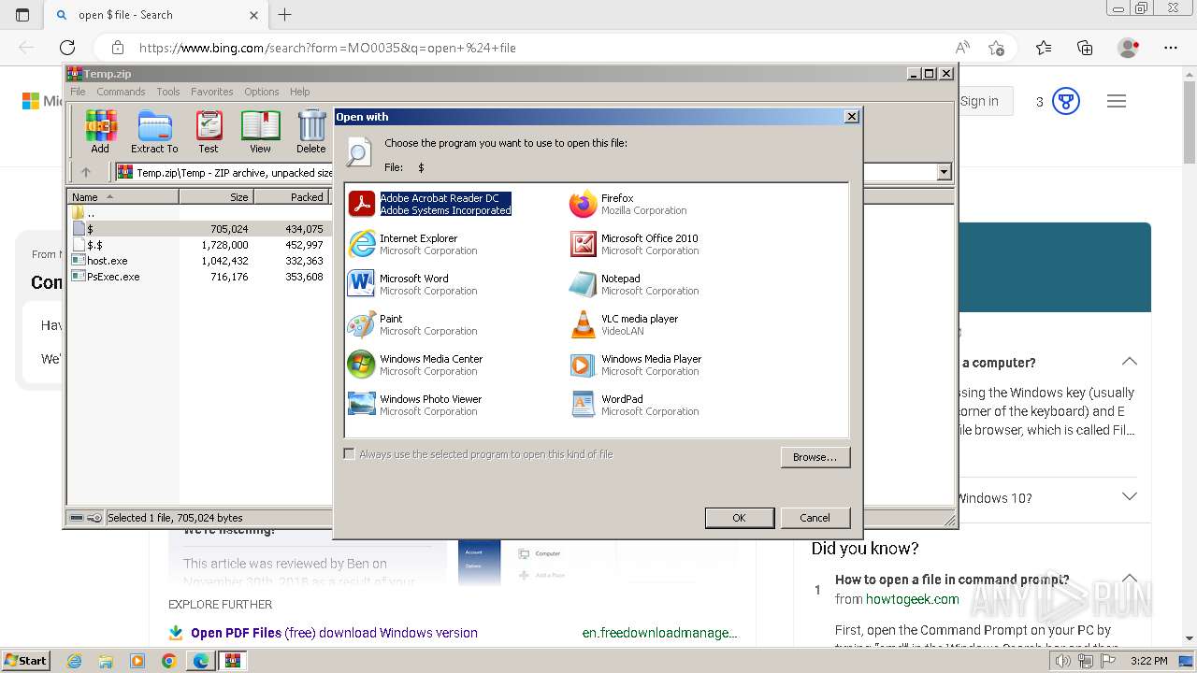1197x673 pixels.
Task: Select Adobe Acrobat Reader DC program icon
Action: pyautogui.click(x=361, y=204)
